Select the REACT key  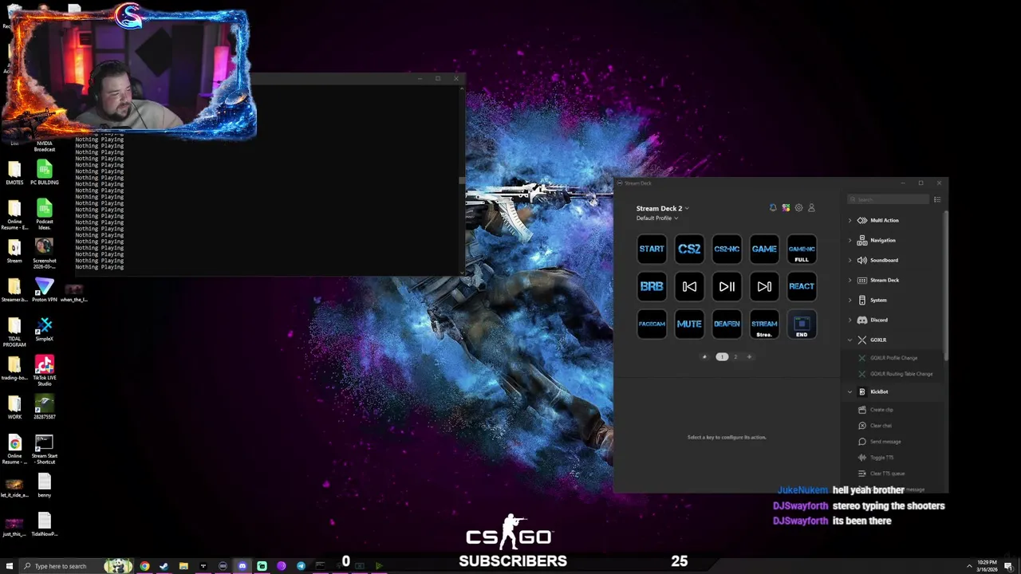point(802,286)
